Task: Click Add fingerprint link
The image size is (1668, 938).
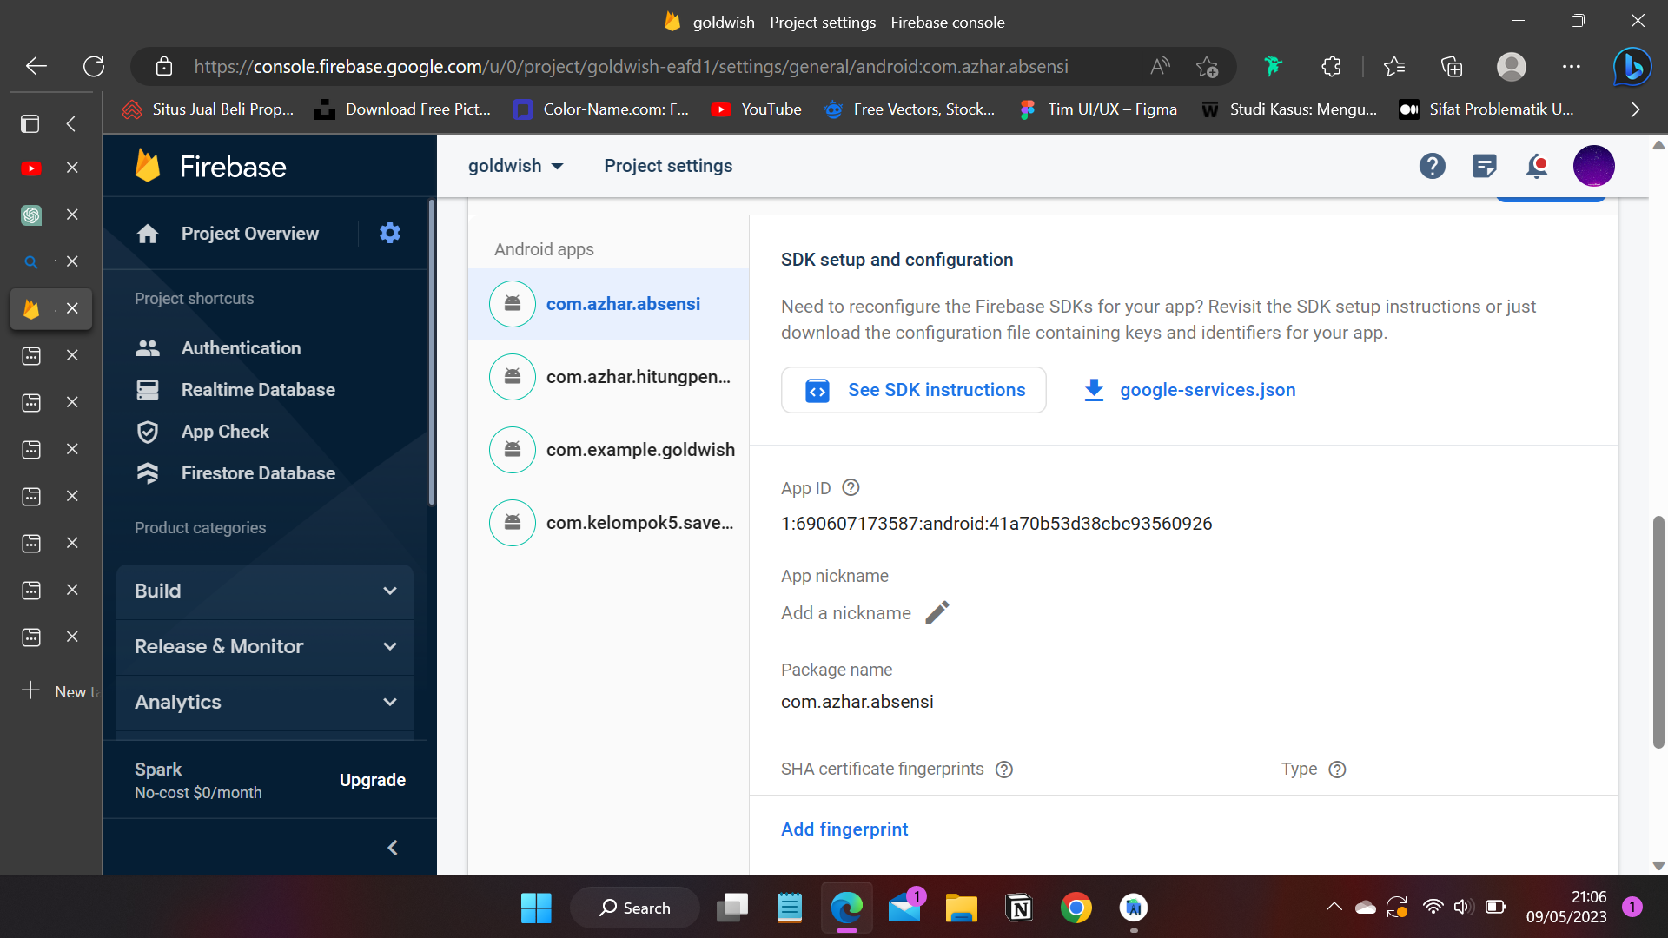Action: click(844, 828)
